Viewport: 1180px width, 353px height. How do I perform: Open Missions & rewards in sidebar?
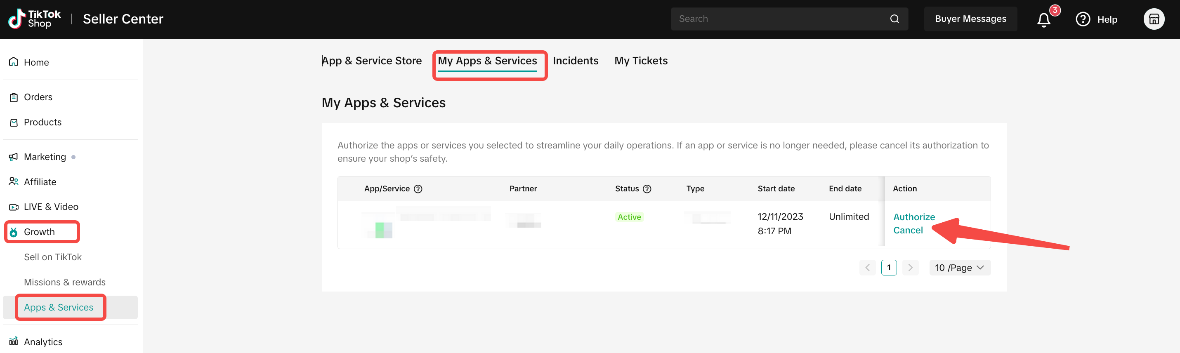[x=65, y=282]
